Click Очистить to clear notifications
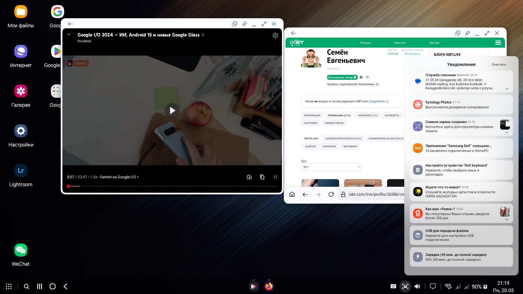Image resolution: width=523 pixels, height=294 pixels. (x=498, y=65)
